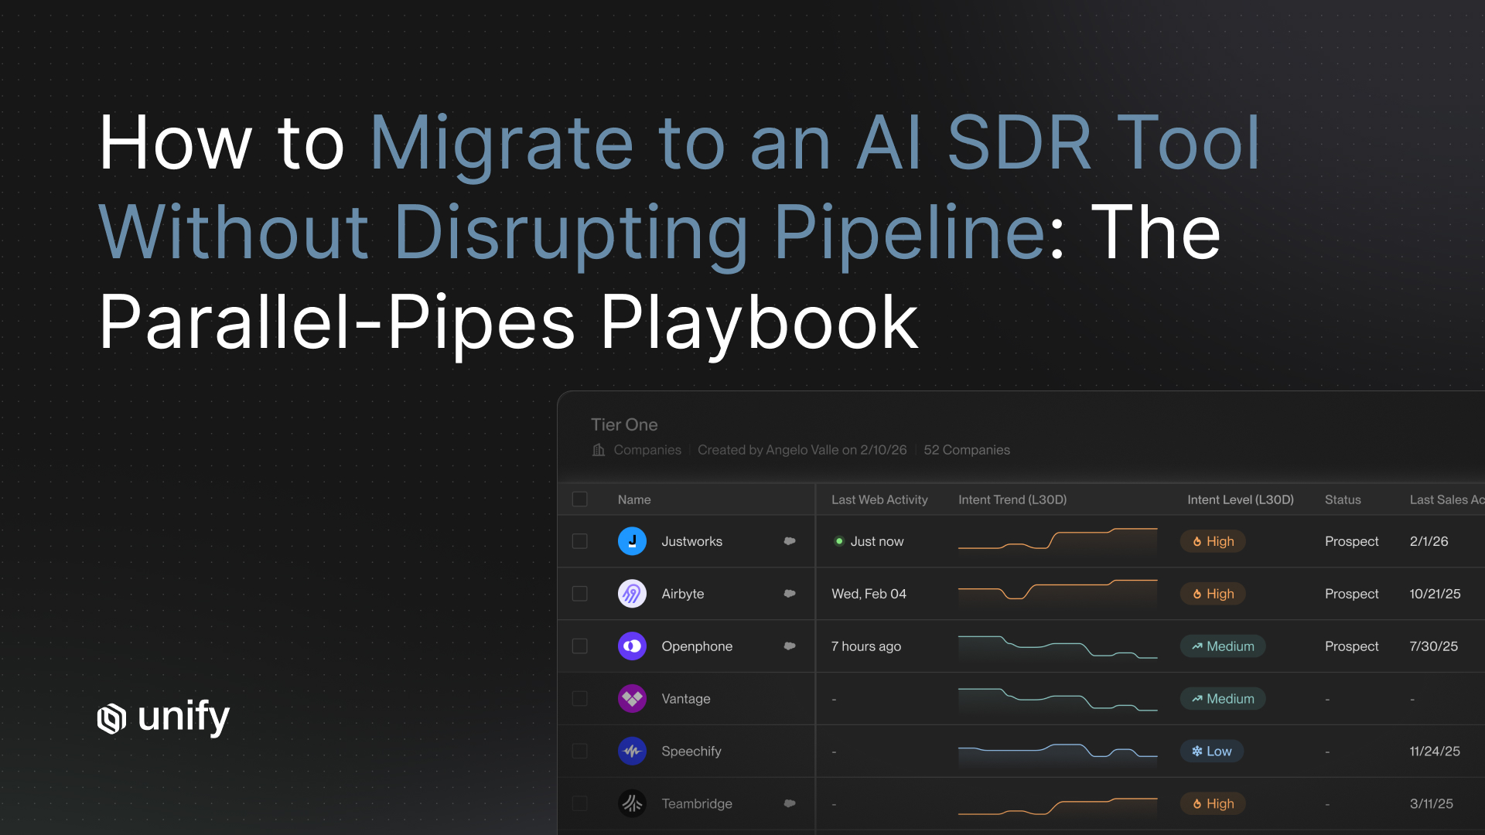Viewport: 1485px width, 835px height.
Task: Click the unify wordmark text
Action: (x=183, y=717)
